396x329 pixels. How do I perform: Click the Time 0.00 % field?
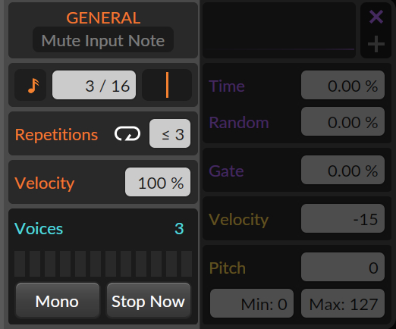point(343,85)
